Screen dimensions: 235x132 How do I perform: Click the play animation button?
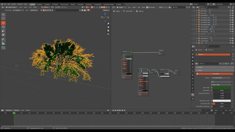click(120, 110)
